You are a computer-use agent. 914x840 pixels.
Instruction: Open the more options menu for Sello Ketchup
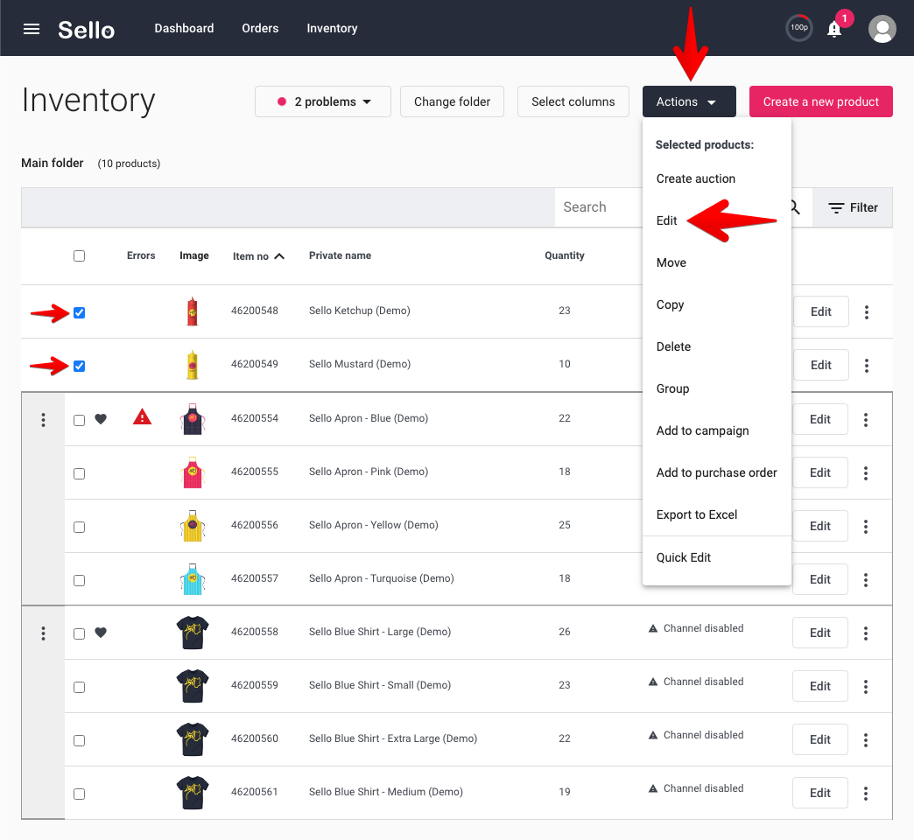[x=867, y=312]
